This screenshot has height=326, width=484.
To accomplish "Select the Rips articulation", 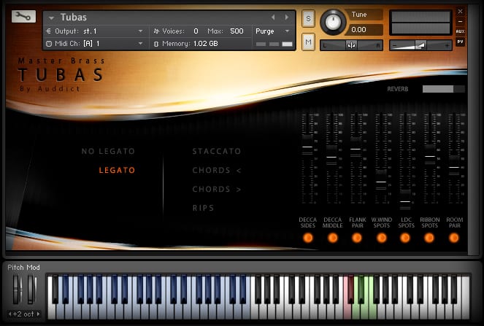I will tap(204, 209).
